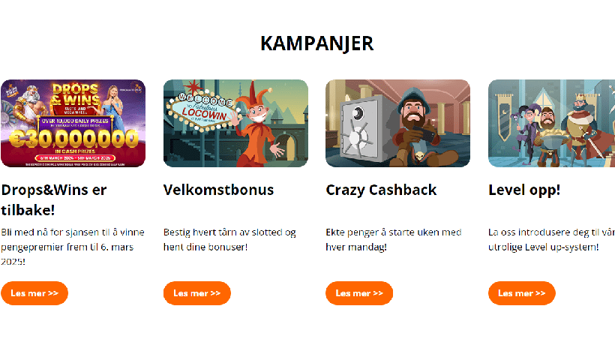Screen dimensions: 615x345
Task: Click Les mer under Velkomstbonus
Action: (197, 293)
